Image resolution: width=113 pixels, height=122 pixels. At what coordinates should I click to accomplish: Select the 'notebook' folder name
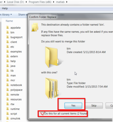coord(16,85)
